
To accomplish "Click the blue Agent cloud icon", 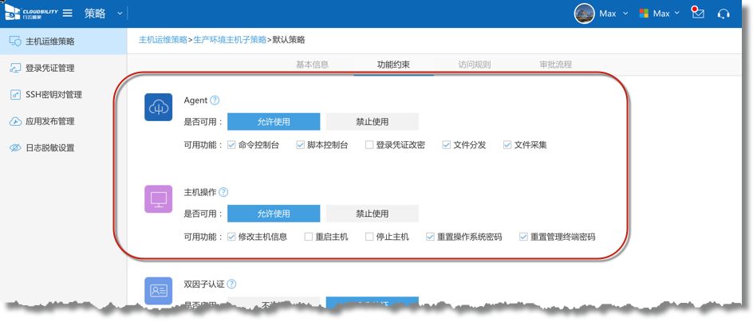I will tap(158, 108).
